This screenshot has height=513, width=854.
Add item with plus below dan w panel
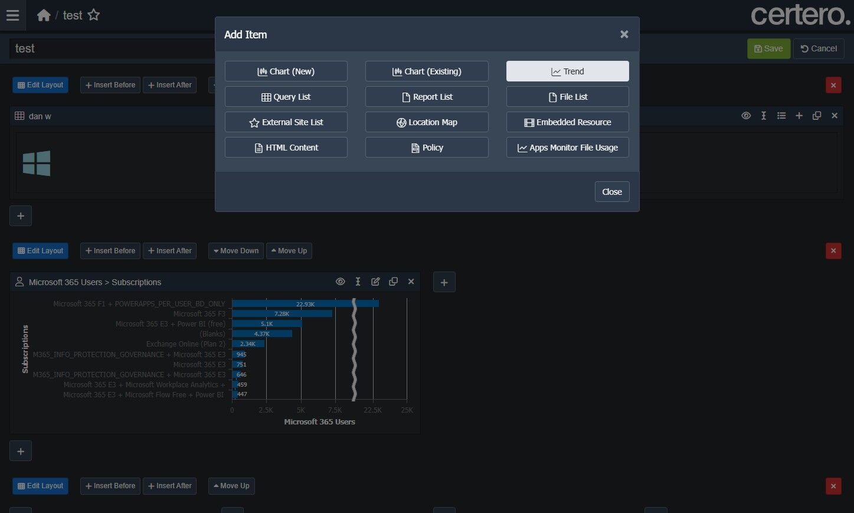pyautogui.click(x=21, y=216)
